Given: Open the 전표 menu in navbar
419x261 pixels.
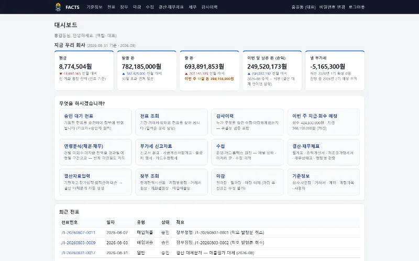Looking at the screenshot, I should (111, 7).
